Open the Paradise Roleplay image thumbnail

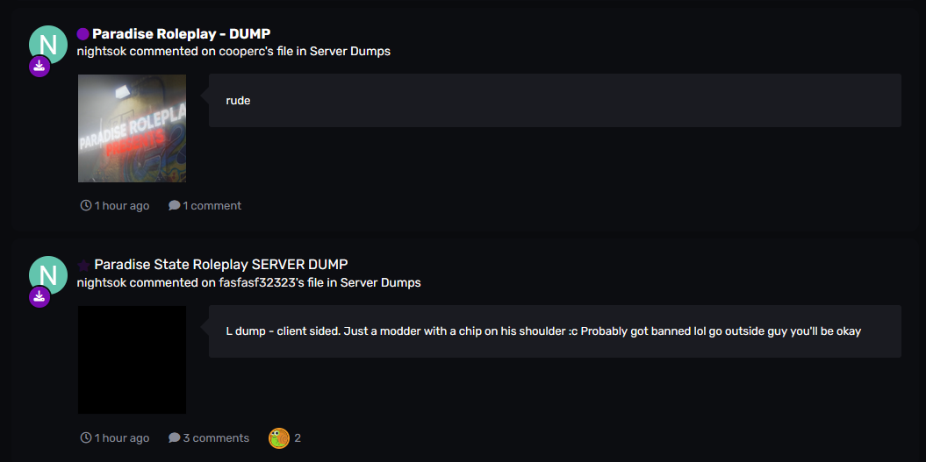[132, 128]
